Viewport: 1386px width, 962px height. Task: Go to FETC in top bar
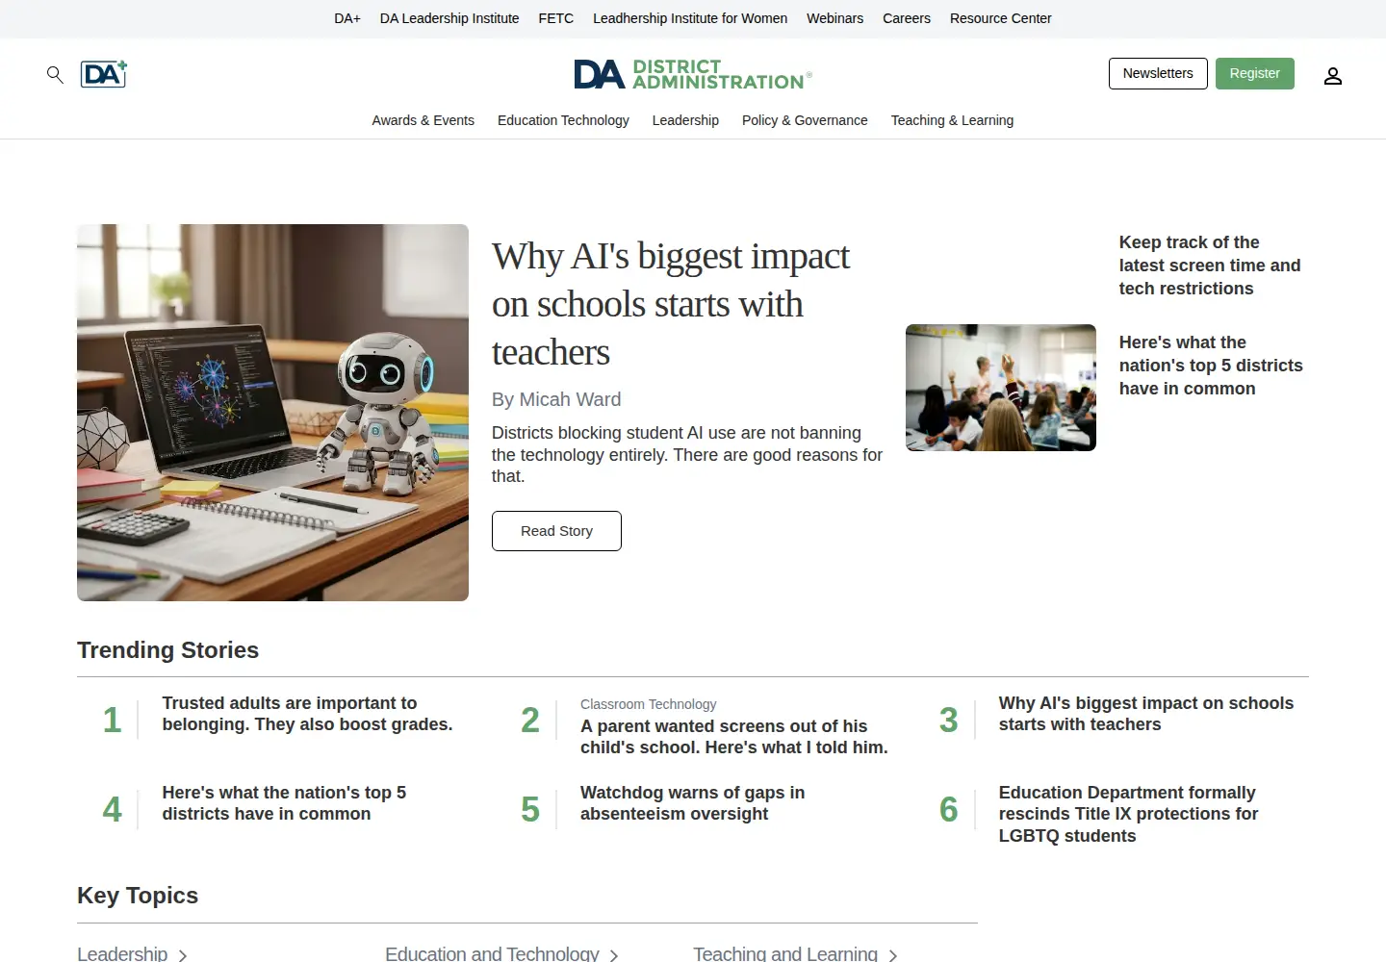pos(556,18)
